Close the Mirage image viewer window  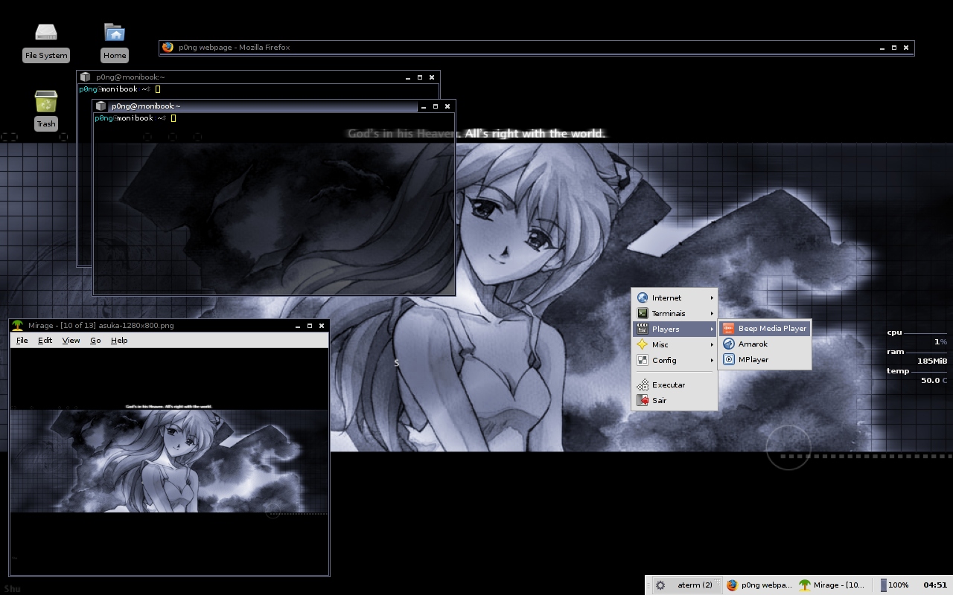[322, 326]
